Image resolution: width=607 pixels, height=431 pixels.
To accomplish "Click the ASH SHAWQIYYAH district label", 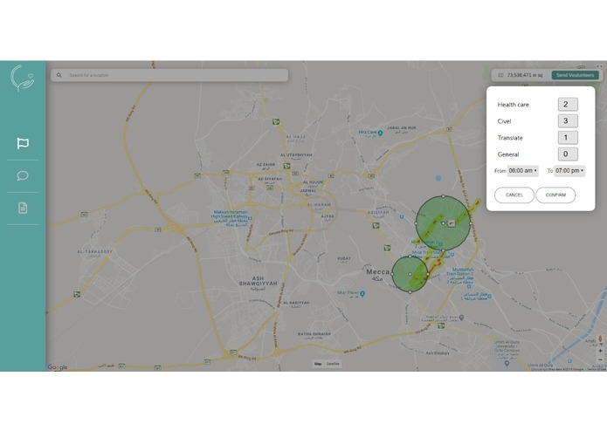I will [258, 281].
